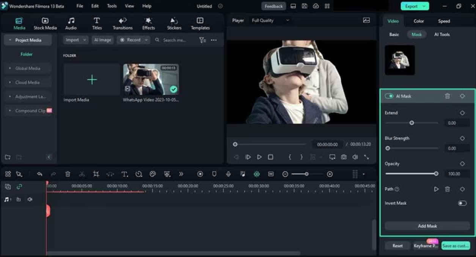Click the timeline zoom slider
The width and height of the screenshot is (476, 257).
pos(307,174)
